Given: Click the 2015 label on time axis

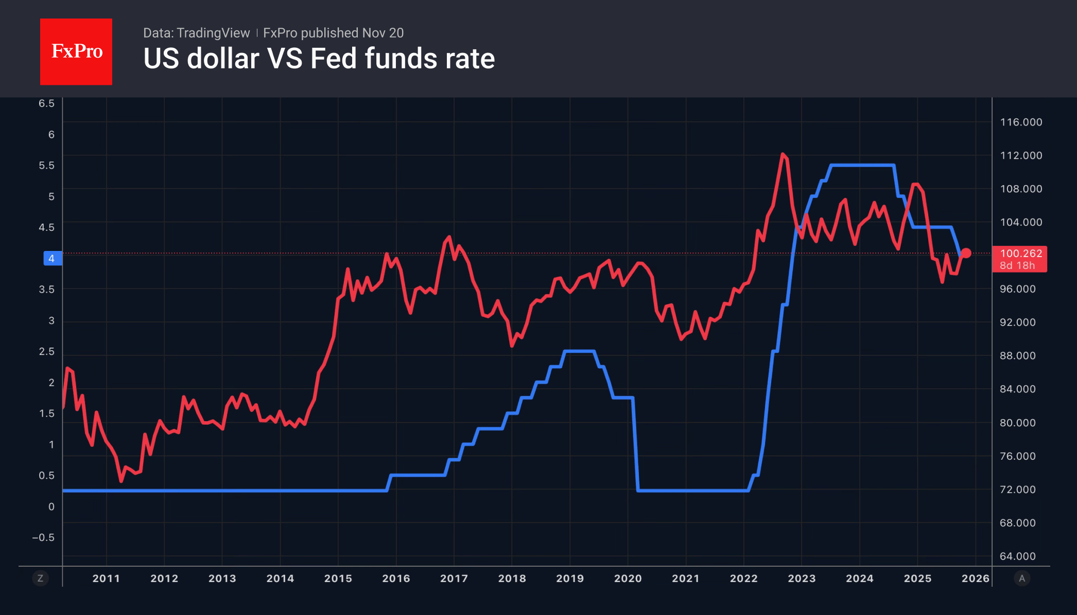Looking at the screenshot, I should [x=338, y=578].
